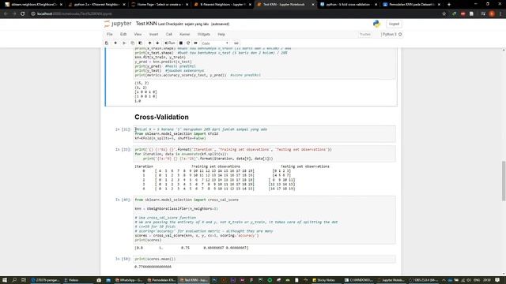Select the print(scores.mean()) cell
506x284 pixels.
click(x=264, y=259)
